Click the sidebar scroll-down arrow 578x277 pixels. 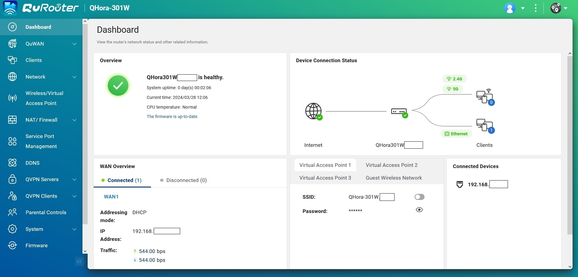(x=85, y=251)
